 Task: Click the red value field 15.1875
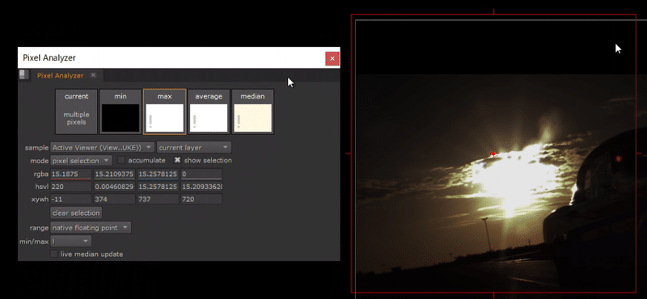pyautogui.click(x=70, y=174)
